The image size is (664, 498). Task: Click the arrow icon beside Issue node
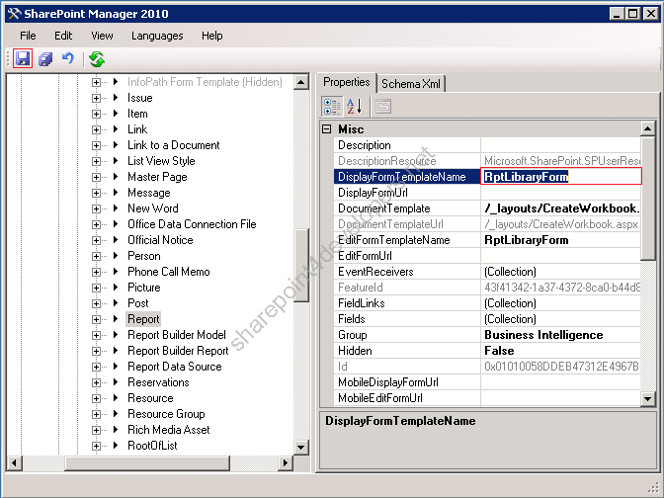pos(116,98)
